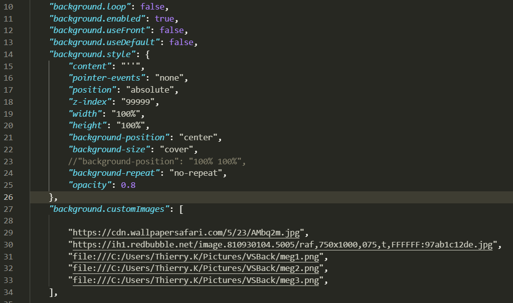
Task: Click the "99999" z-index value
Action: point(138,102)
